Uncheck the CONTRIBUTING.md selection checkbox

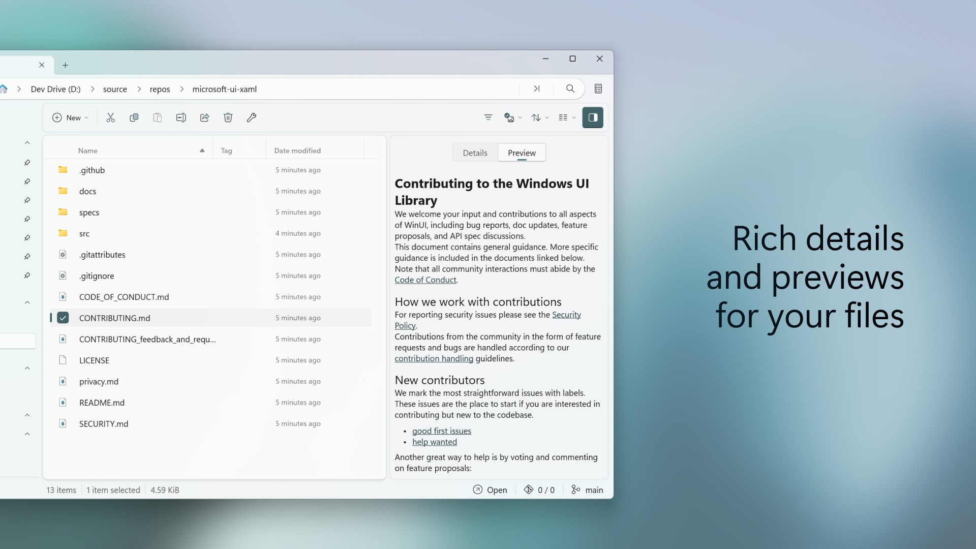(x=63, y=318)
